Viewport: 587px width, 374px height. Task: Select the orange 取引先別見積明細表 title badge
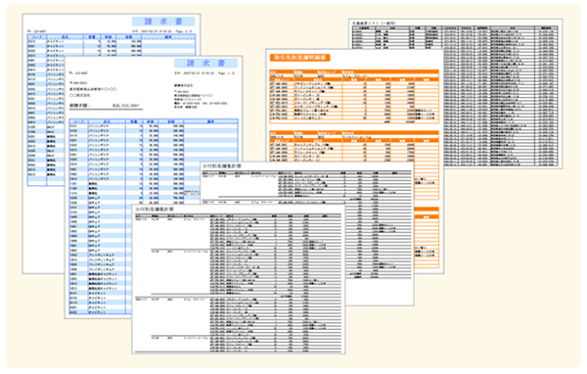(300, 58)
